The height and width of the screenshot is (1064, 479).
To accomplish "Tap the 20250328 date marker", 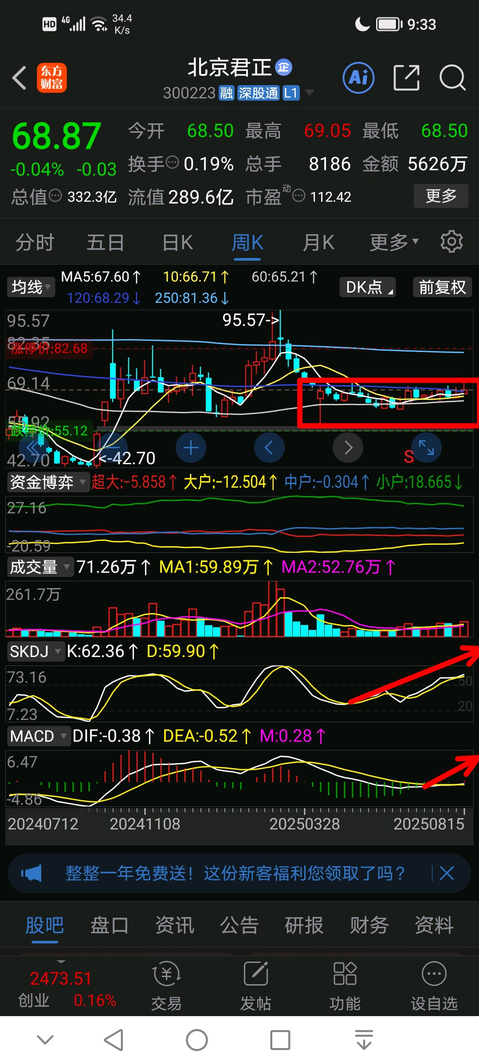I will 305,824.
